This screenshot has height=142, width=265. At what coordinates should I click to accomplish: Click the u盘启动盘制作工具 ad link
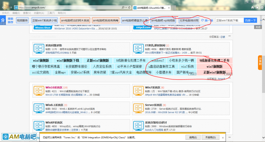click(x=161, y=66)
